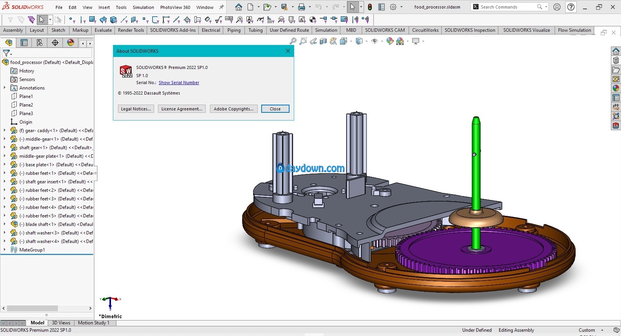621x336 pixels.
Task: Click the New document icon
Action: (250, 7)
